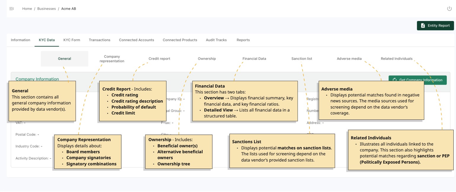Click the Industry Code field label
The width and height of the screenshot is (456, 192).
(x=28, y=146)
